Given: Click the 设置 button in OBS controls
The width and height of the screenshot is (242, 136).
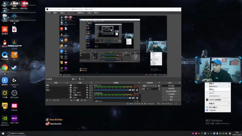Looking at the screenshot, I should (171, 97).
